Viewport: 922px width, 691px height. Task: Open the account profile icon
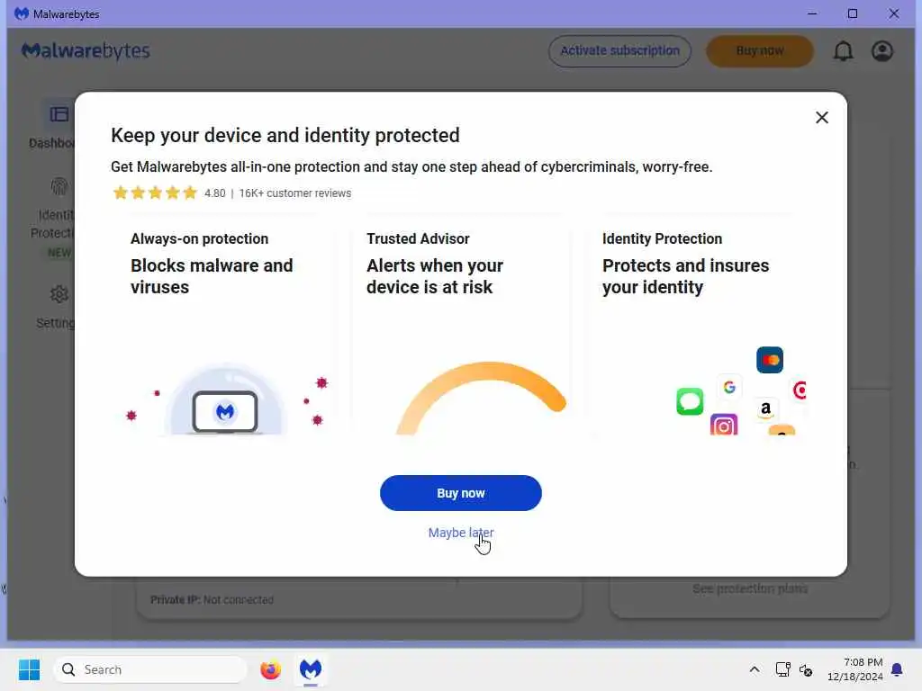pyautogui.click(x=882, y=51)
